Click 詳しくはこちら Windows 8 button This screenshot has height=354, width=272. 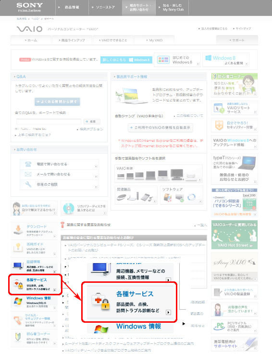point(126,60)
